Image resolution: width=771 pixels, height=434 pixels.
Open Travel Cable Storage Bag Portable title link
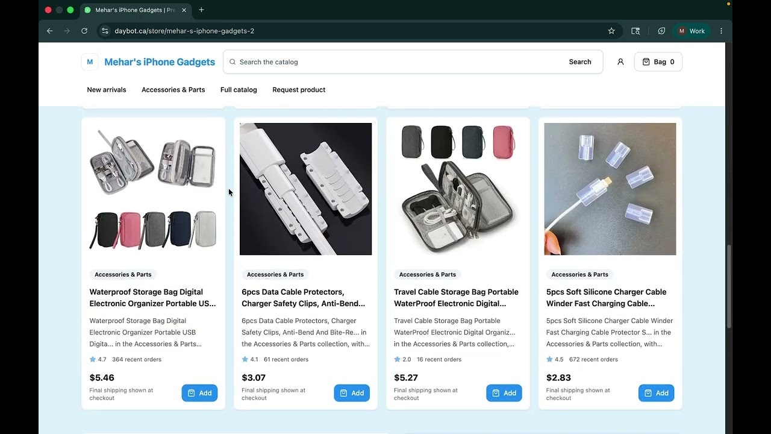click(x=456, y=298)
